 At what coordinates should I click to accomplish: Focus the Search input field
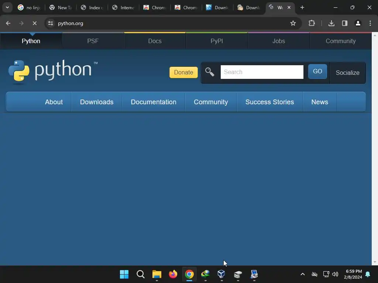point(262,72)
